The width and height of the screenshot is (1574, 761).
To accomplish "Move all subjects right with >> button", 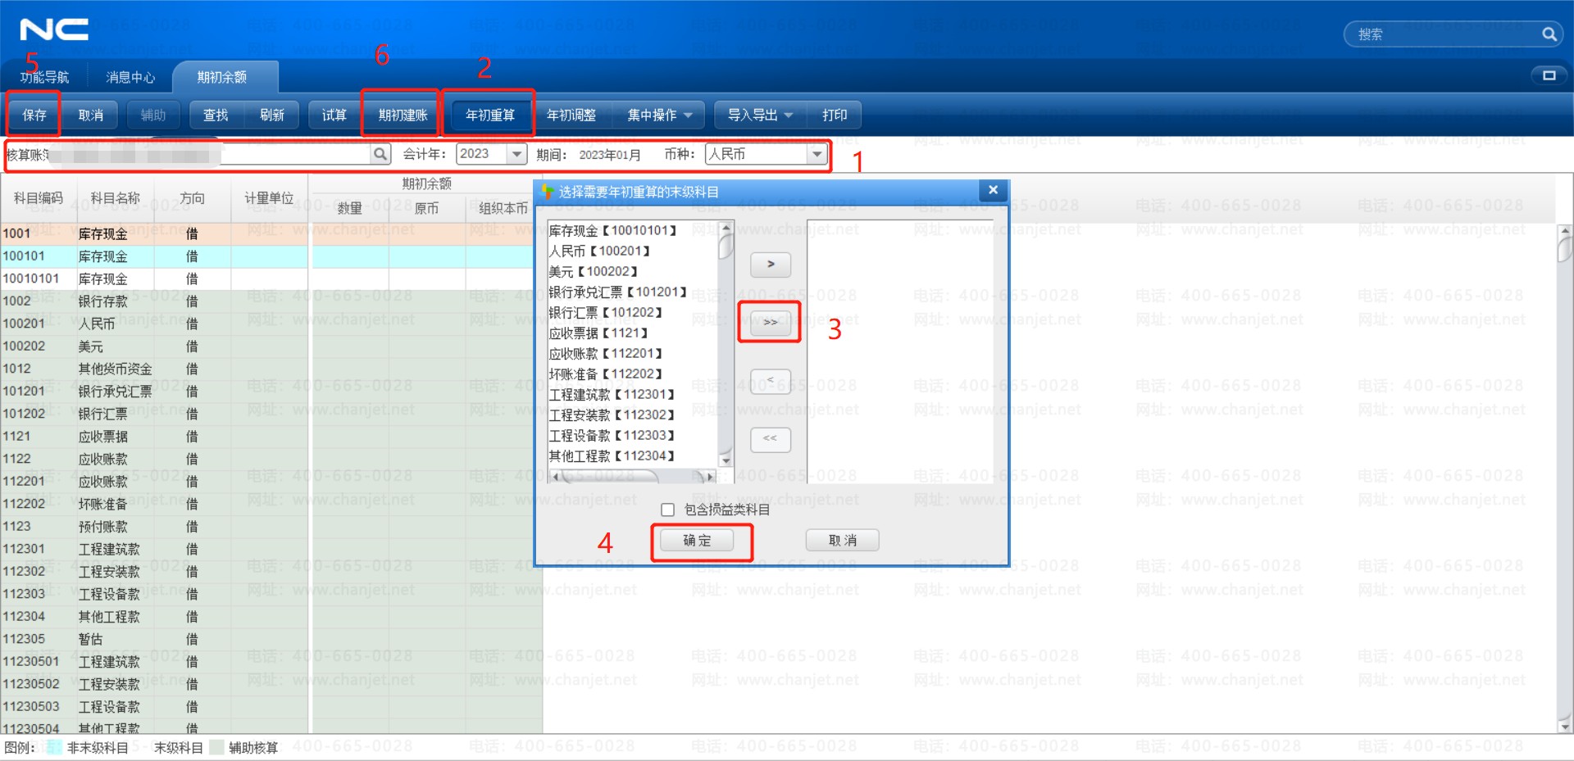I will [x=771, y=322].
